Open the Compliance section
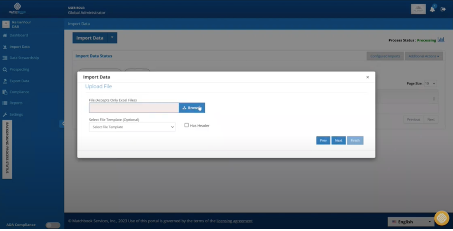 tap(19, 92)
